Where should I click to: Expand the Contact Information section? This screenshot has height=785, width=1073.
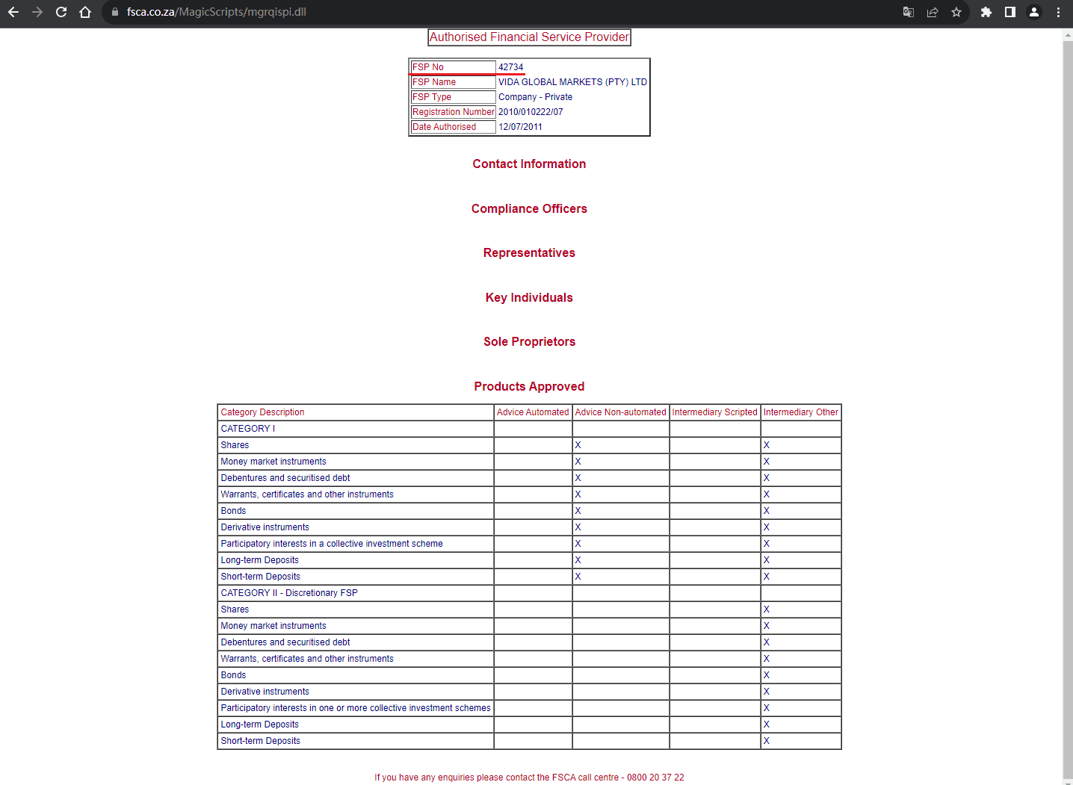coord(529,164)
